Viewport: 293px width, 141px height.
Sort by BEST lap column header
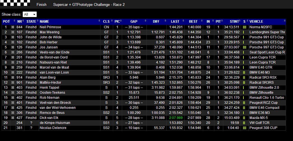pos(194,22)
